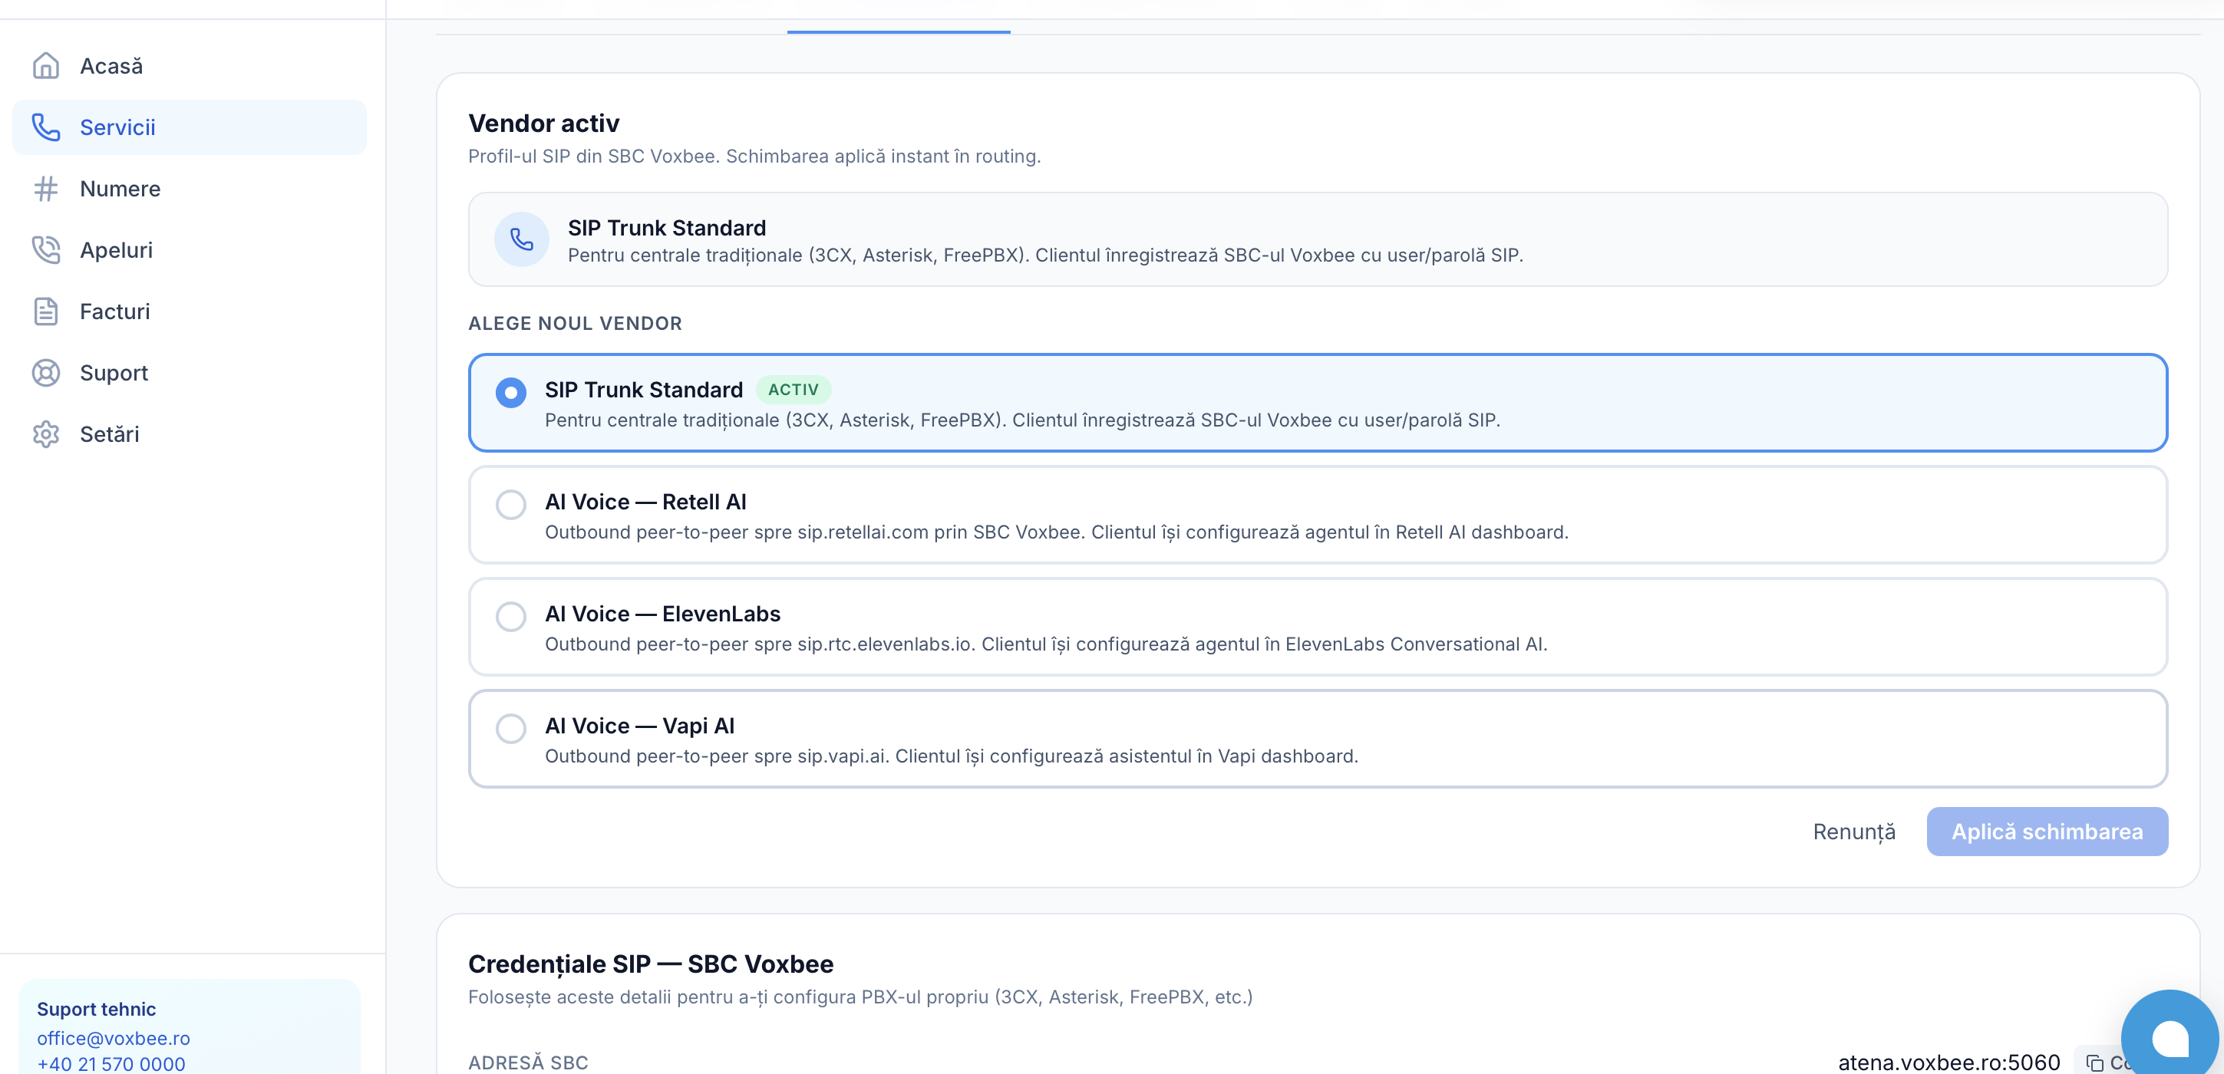Open the chat bubble widget

coord(2170,1037)
